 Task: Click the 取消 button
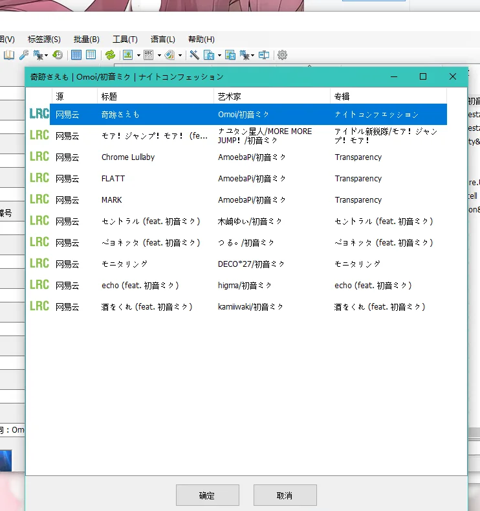[x=285, y=495]
